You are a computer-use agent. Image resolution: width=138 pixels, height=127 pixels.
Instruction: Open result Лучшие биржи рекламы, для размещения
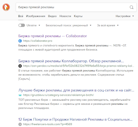[76, 90]
